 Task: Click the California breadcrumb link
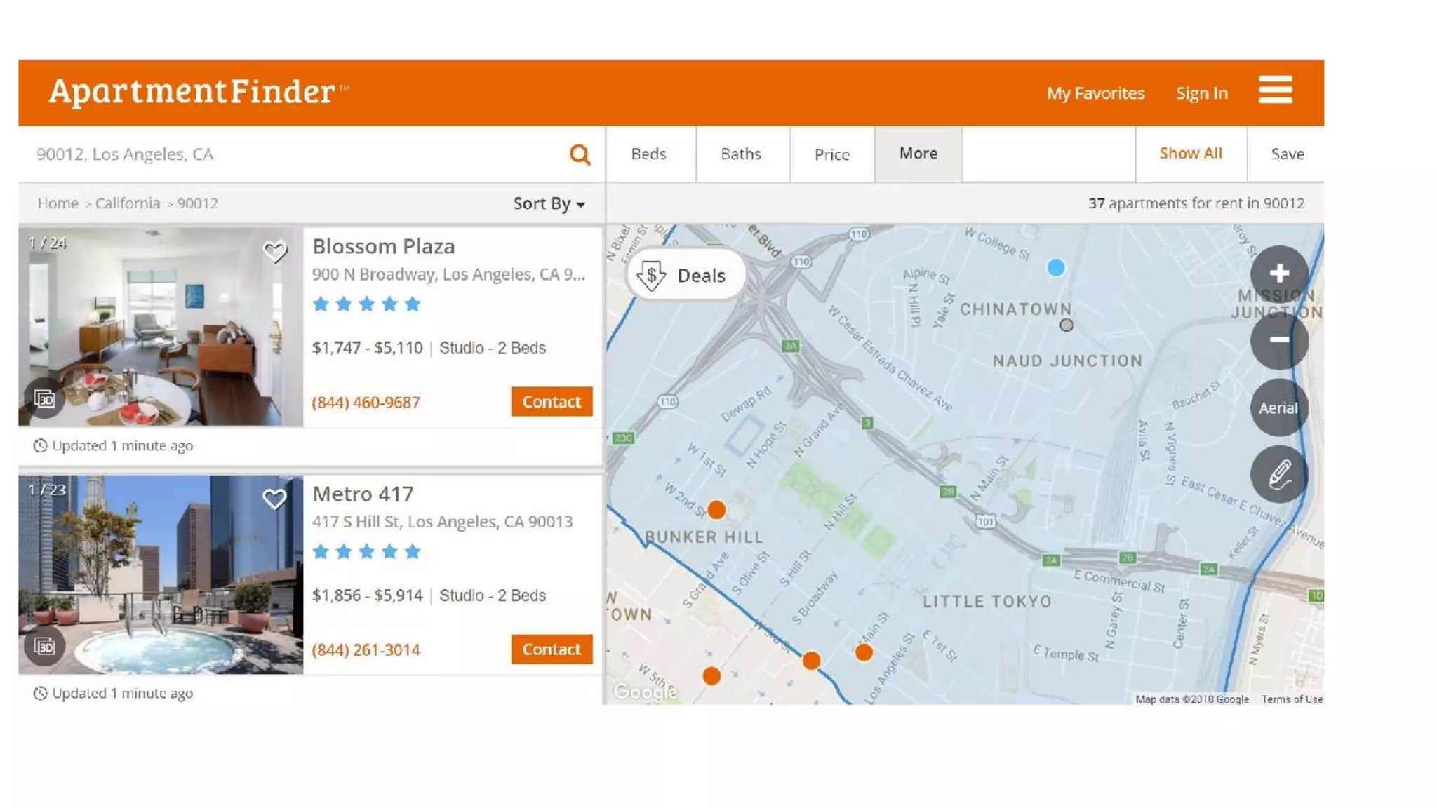tap(128, 203)
